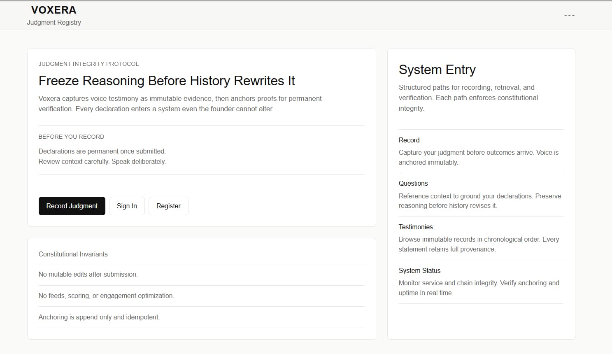Screen dimensions: 612x354
Task: Go to Questions in System Entry
Action: (x=413, y=183)
